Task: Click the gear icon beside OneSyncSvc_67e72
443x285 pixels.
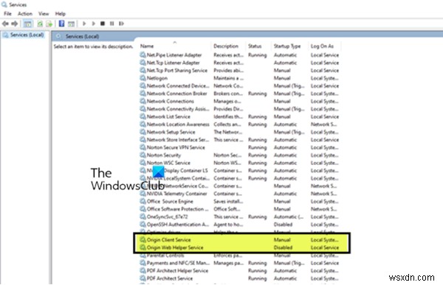Action: [143, 217]
